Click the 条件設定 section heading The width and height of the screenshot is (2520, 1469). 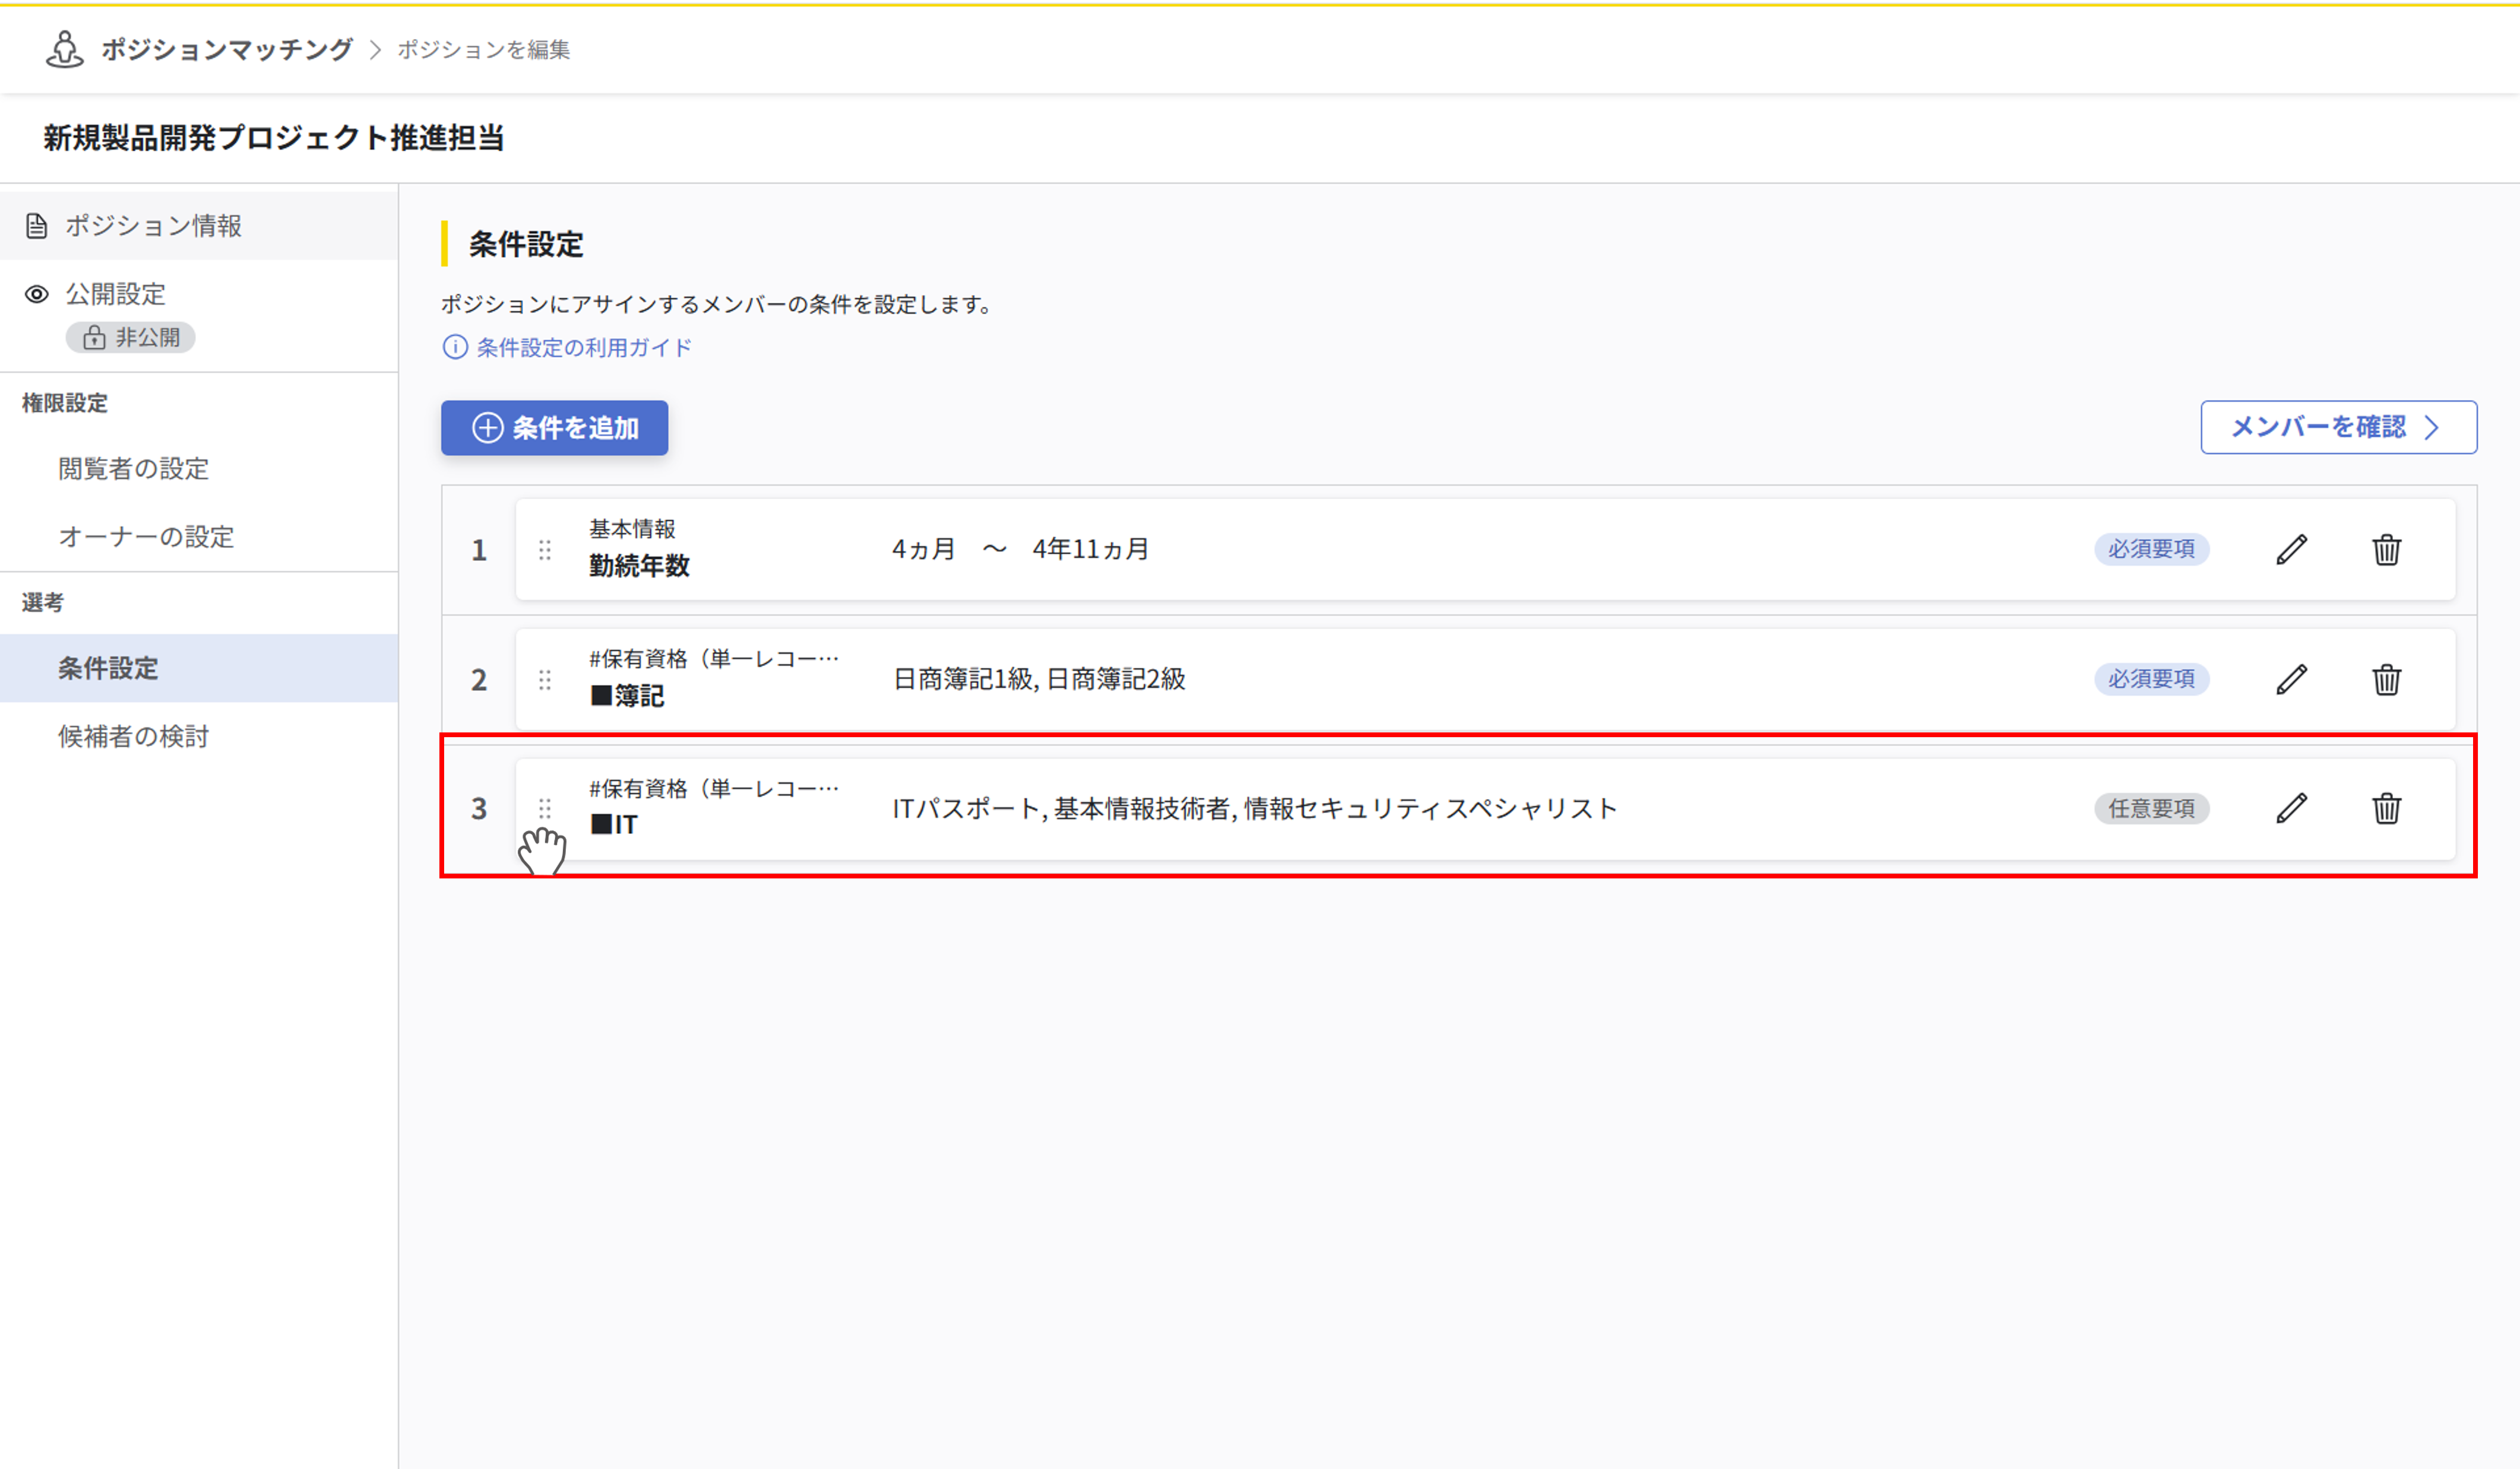(x=526, y=244)
